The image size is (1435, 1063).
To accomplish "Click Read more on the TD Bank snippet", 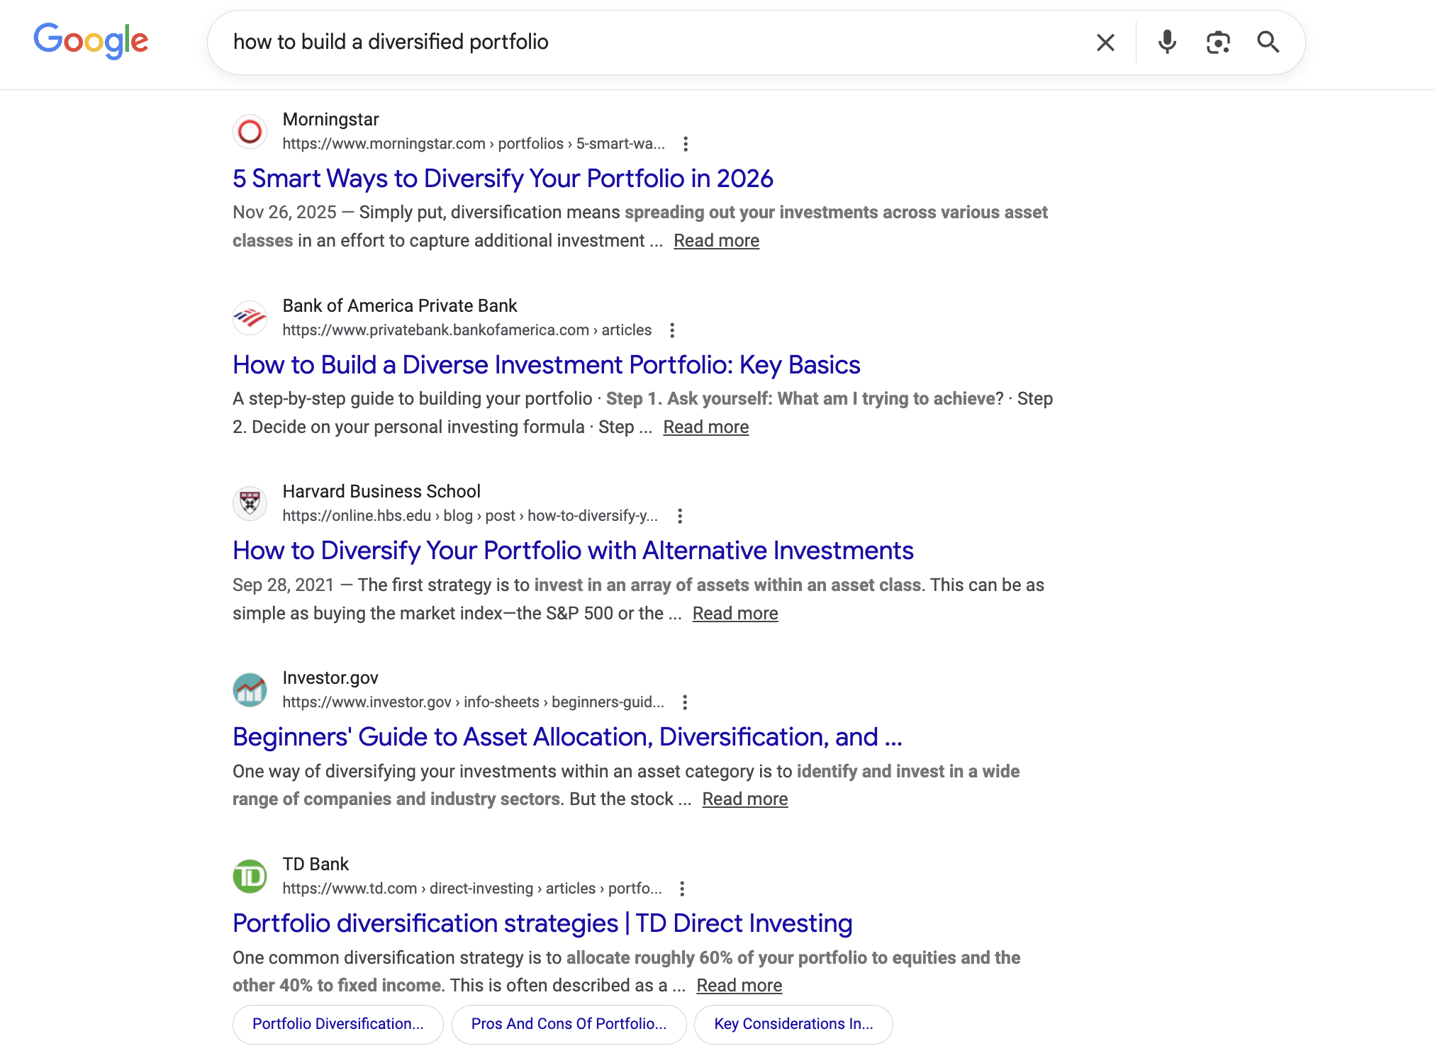I will pos(739,985).
